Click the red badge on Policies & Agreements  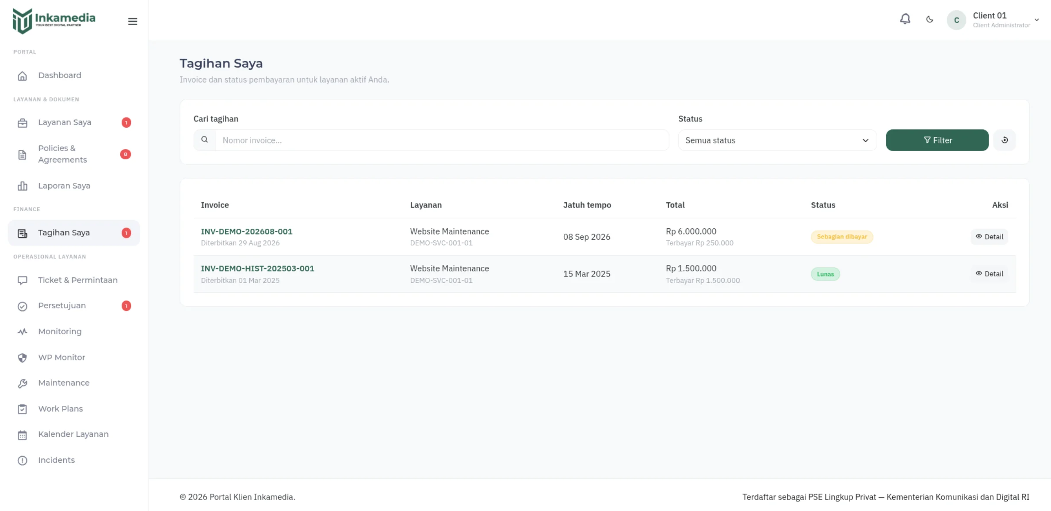pos(126,154)
